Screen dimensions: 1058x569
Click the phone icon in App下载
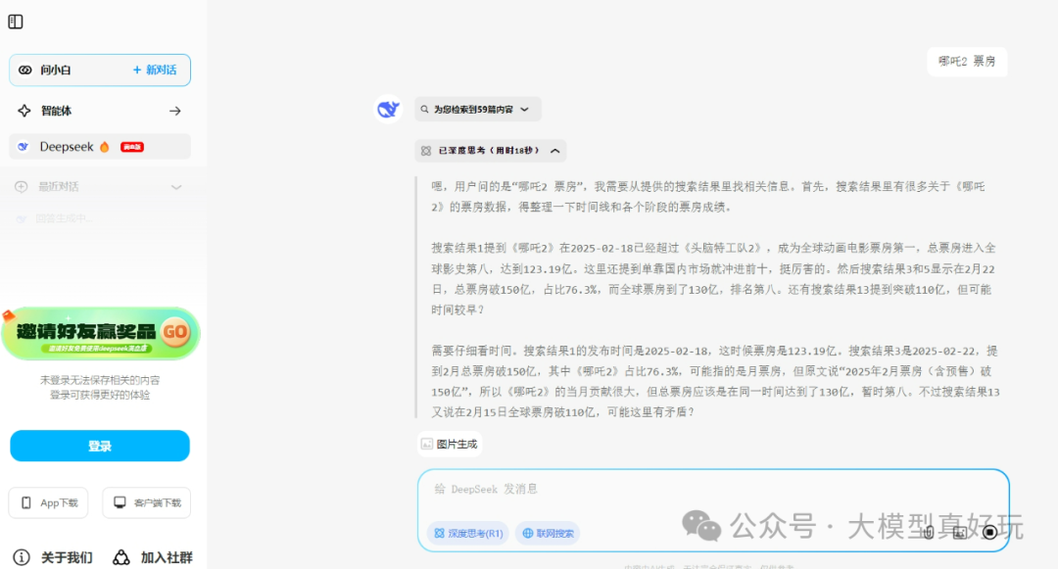tap(26, 503)
